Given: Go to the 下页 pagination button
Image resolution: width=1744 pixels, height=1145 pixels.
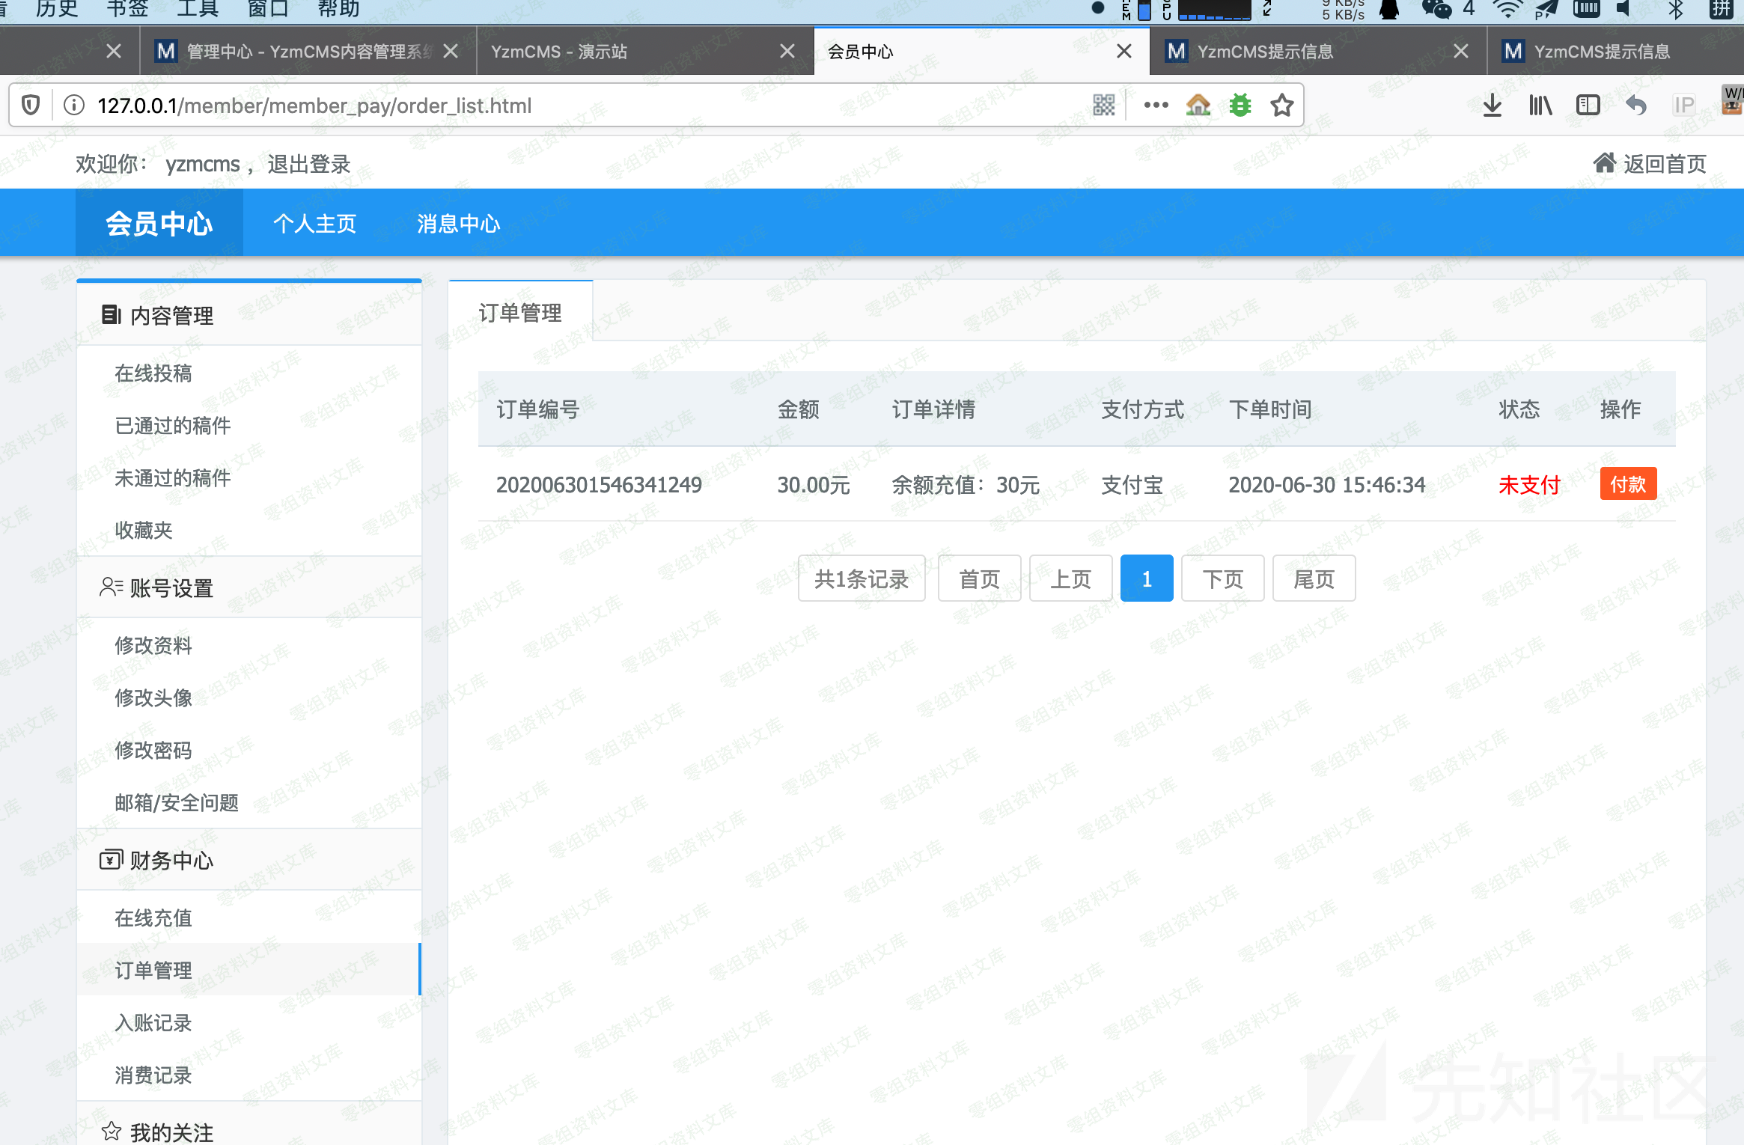Looking at the screenshot, I should point(1222,578).
